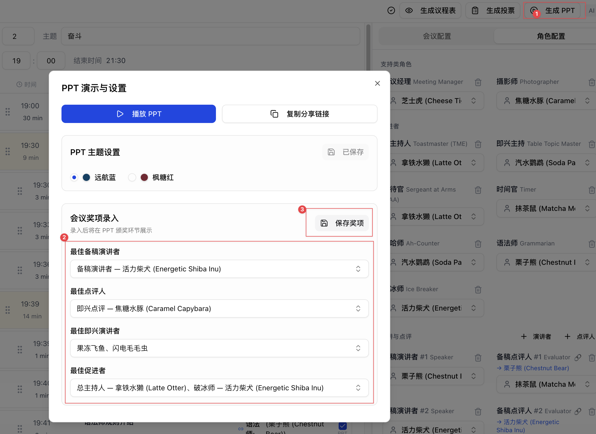Click link icon for #1 Evaluator
This screenshot has width=596, height=434.
coord(578,358)
